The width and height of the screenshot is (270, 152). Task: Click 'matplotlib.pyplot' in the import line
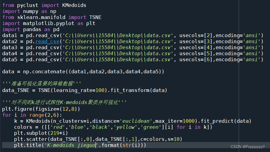point(49,24)
